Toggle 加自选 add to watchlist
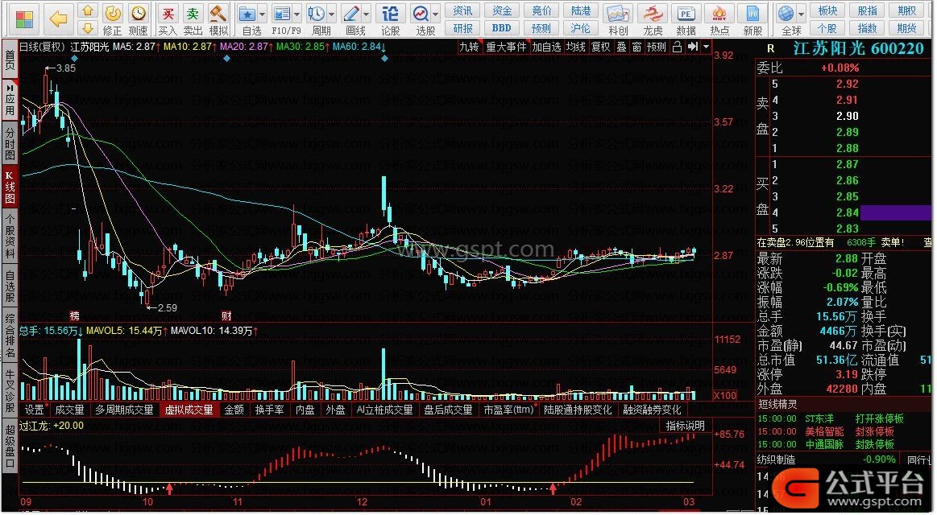 point(547,47)
